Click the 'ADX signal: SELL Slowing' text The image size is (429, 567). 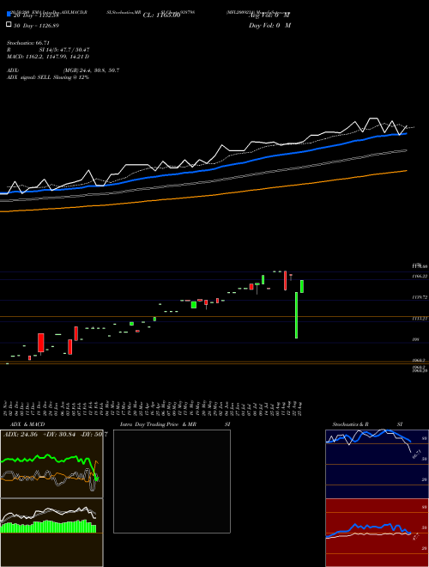[x=48, y=77]
